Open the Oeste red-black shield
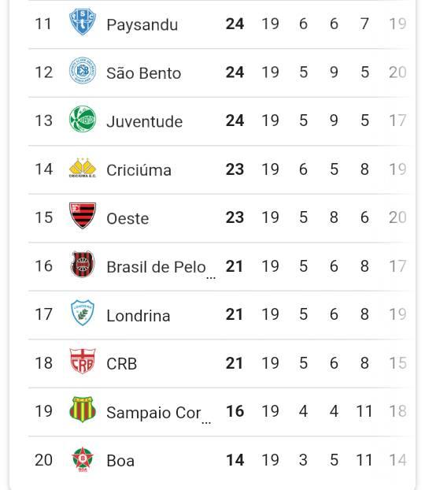Screen dimensions: 425x490 83,216
